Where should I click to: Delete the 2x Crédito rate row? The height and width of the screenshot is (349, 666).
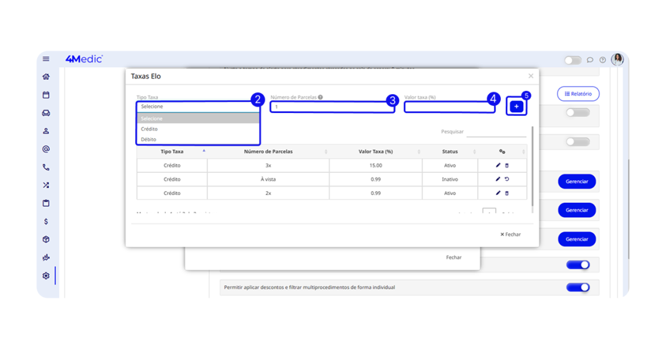point(507,193)
